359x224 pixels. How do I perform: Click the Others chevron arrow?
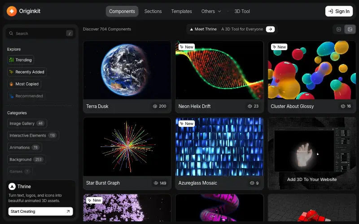(219, 11)
